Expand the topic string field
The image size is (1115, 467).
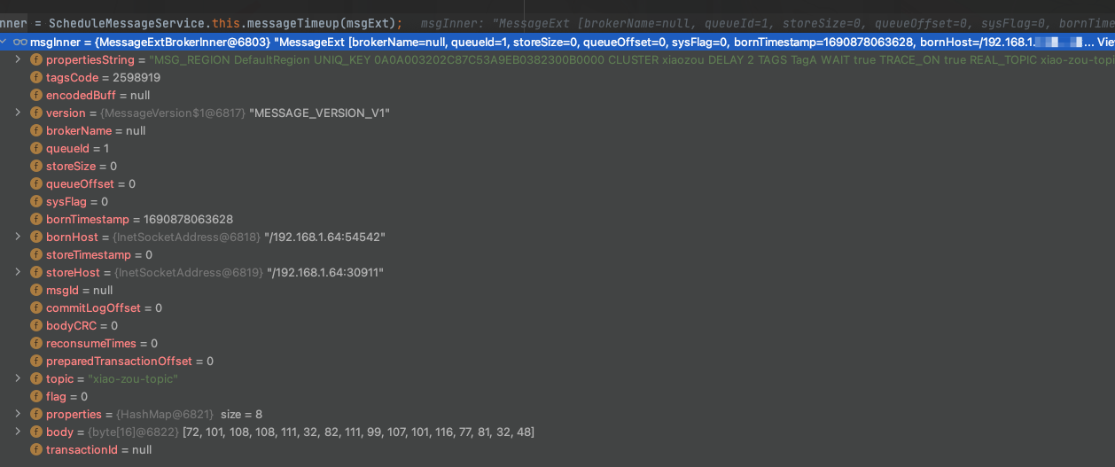(18, 378)
